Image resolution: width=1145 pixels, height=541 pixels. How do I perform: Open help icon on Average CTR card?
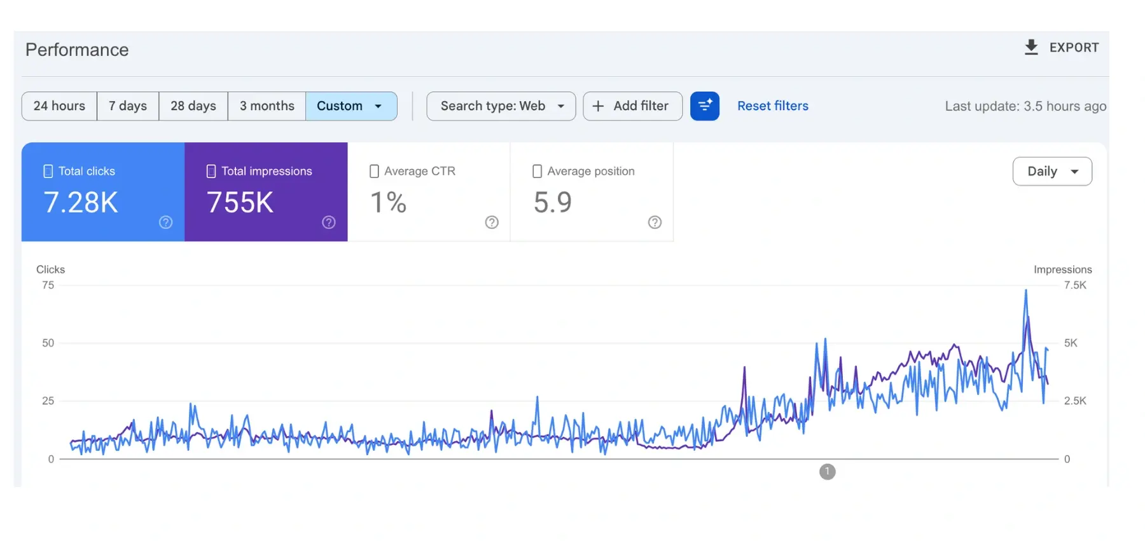point(492,222)
